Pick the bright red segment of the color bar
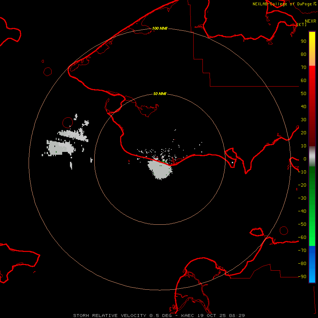Screen dimensions: 318x318 pos(312,106)
